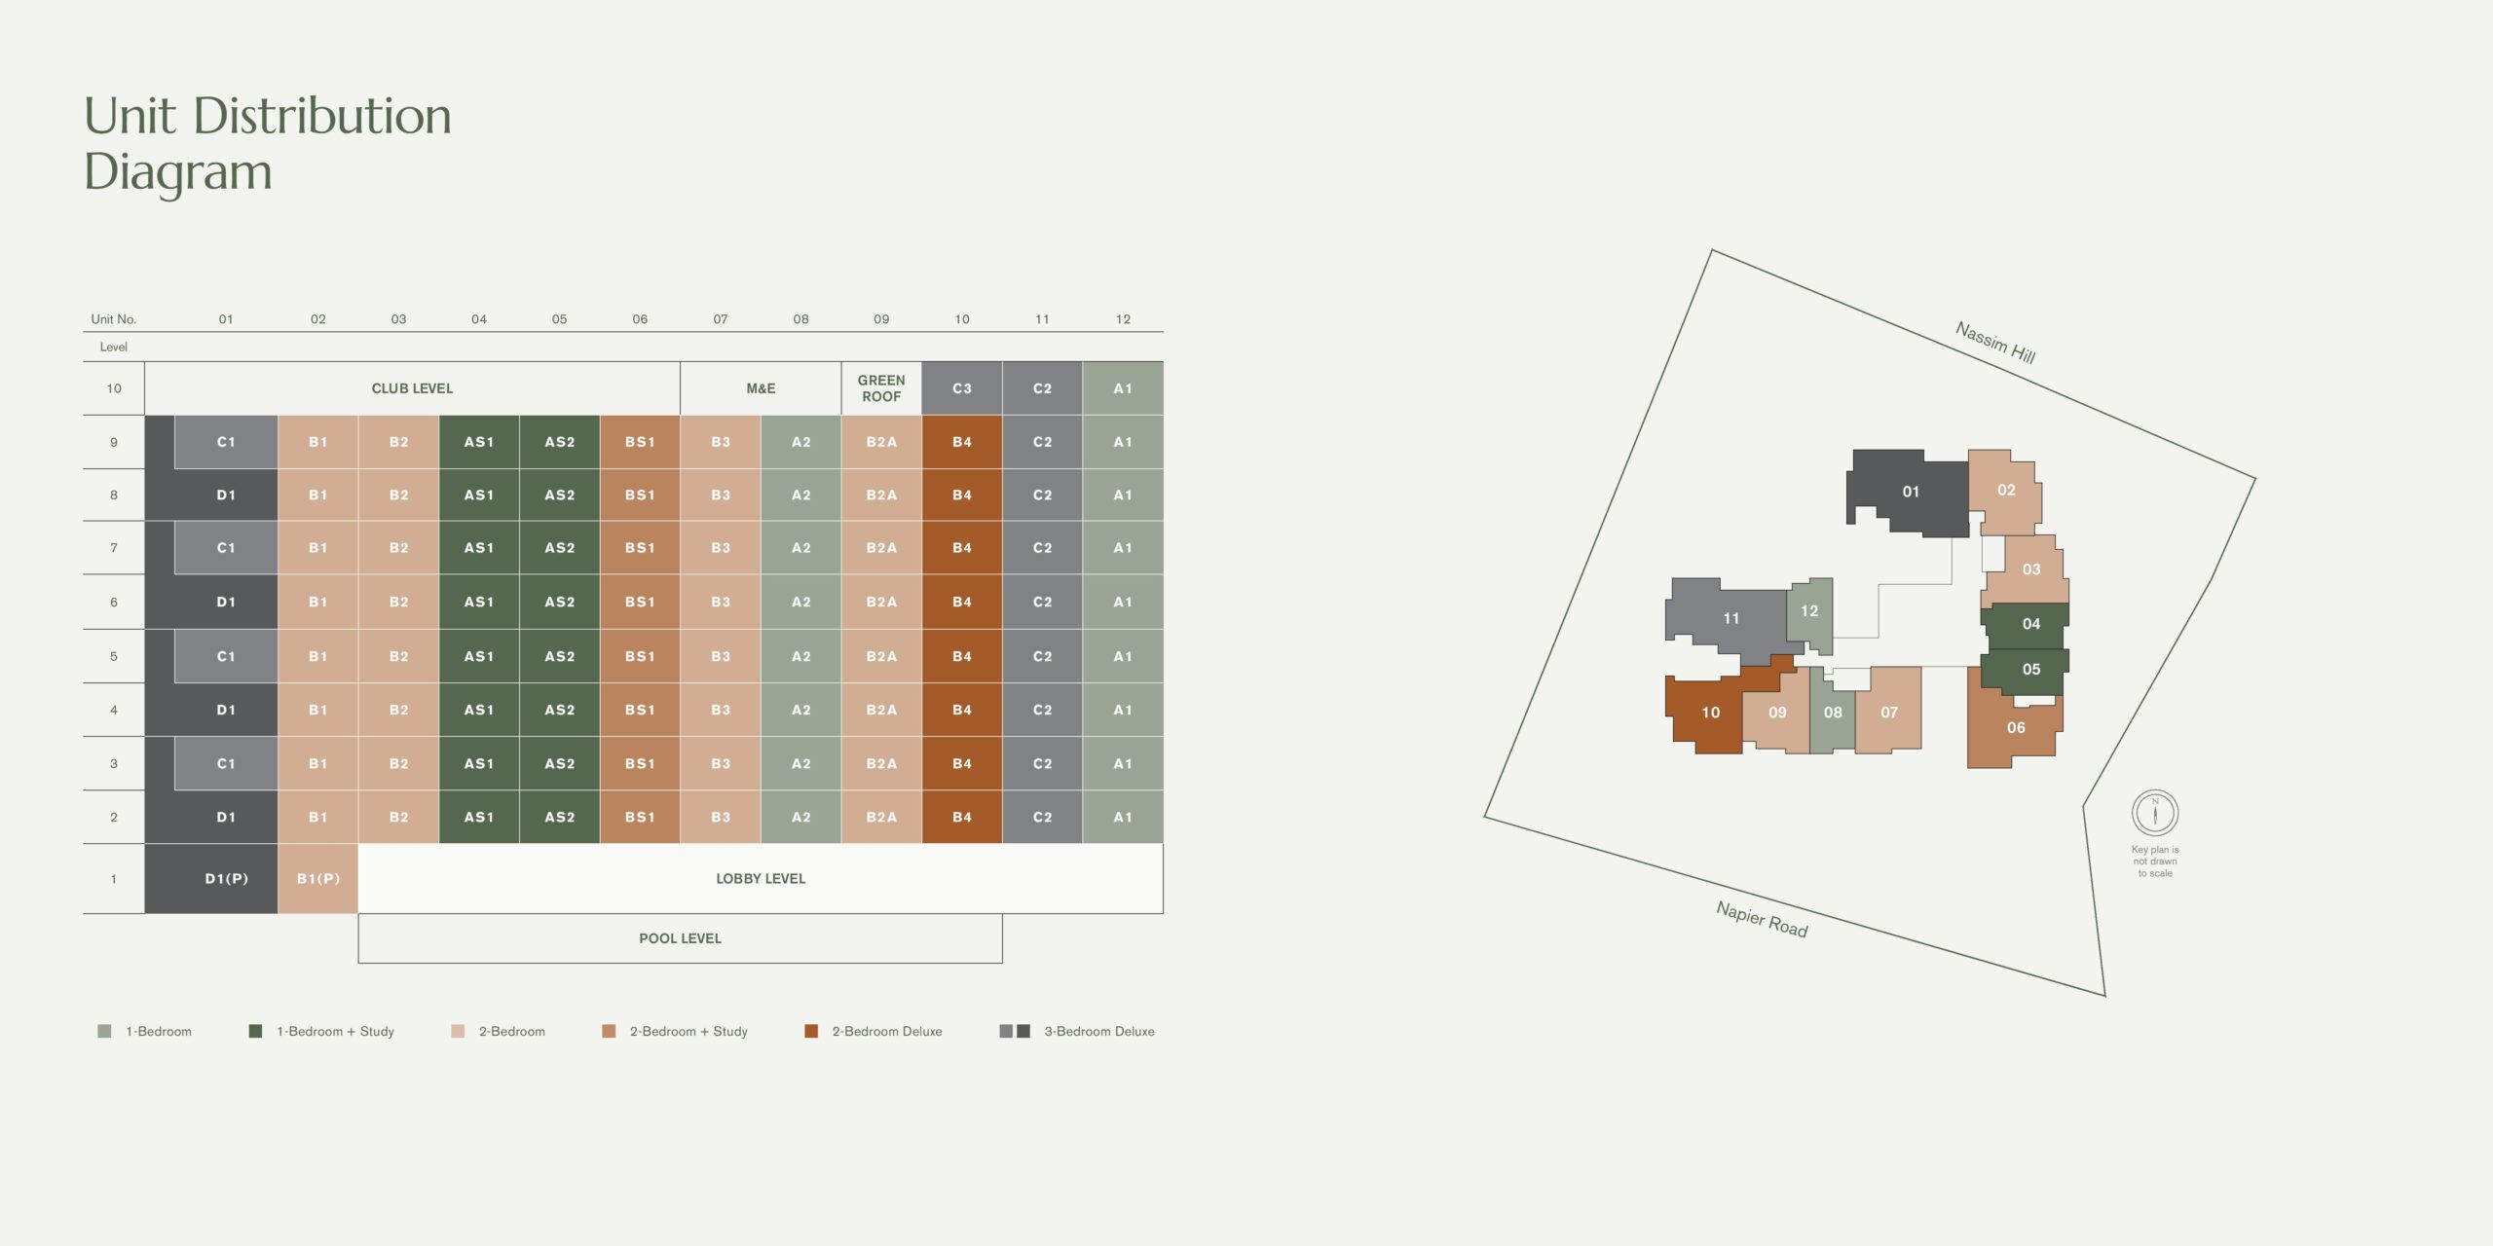Click the north compass icon
Viewport: 2493px width, 1246px height.
click(2154, 813)
